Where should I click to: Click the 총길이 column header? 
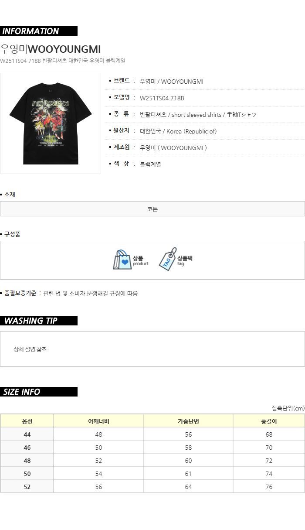tap(269, 421)
